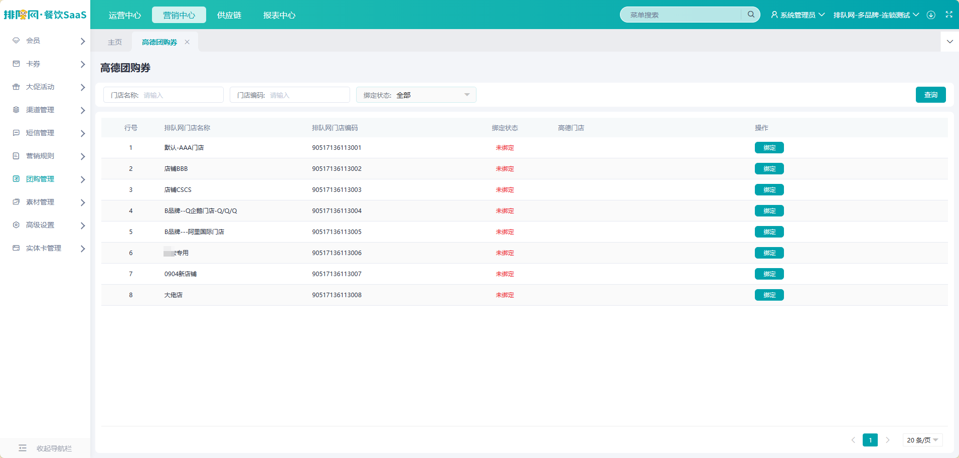Click the 实体卡管理 card icon
Screen dimensions: 959x458
(x=16, y=248)
